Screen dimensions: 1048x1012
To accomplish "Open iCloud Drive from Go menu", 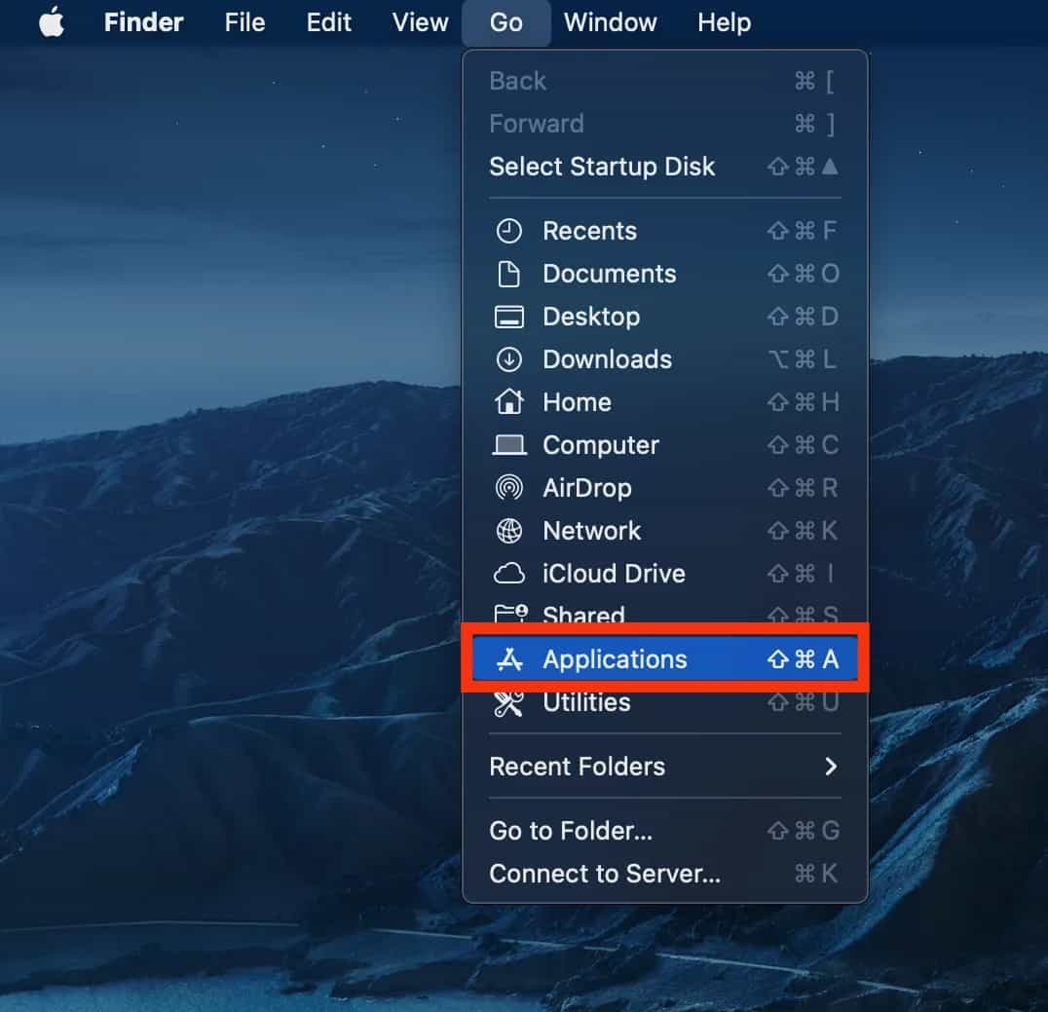I will pyautogui.click(x=665, y=574).
